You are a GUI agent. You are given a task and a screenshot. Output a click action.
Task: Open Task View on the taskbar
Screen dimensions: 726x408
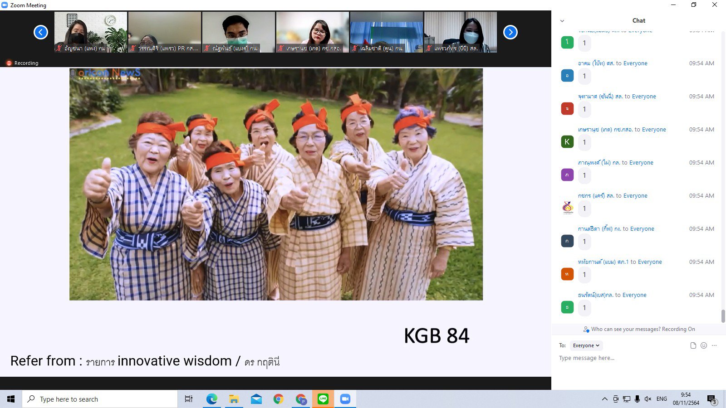coord(189,399)
